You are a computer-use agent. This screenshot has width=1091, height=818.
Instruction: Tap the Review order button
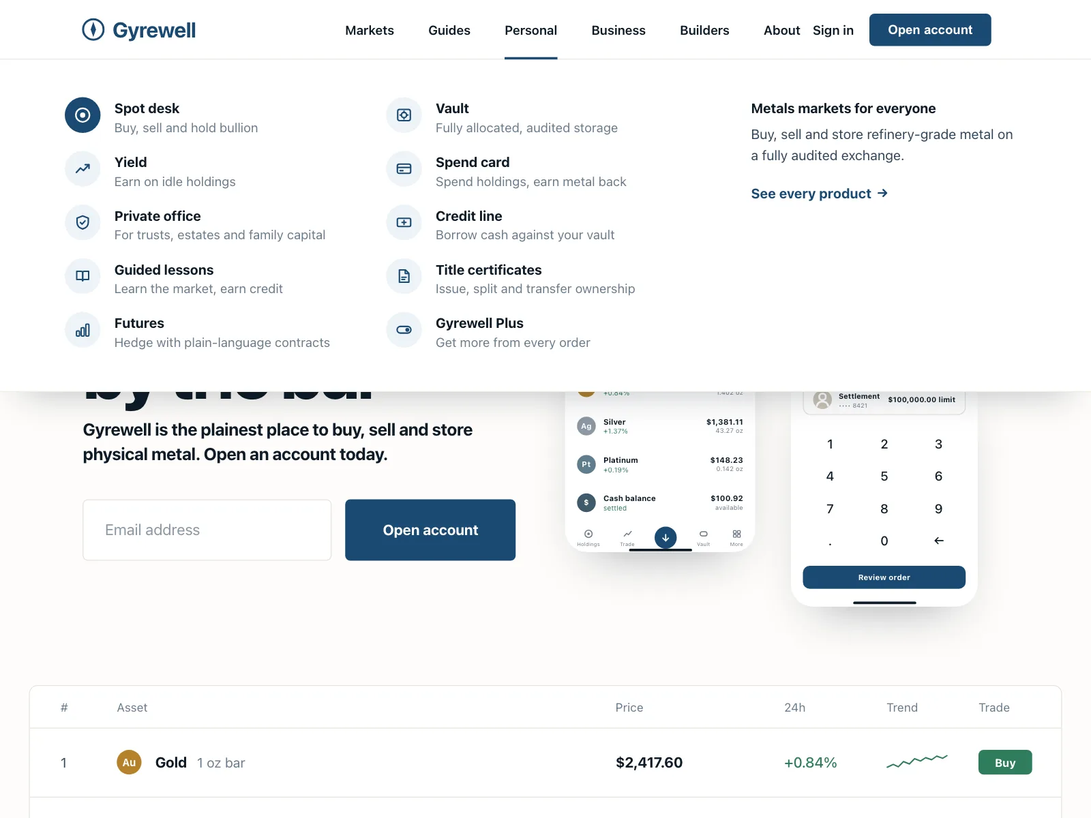[884, 577]
